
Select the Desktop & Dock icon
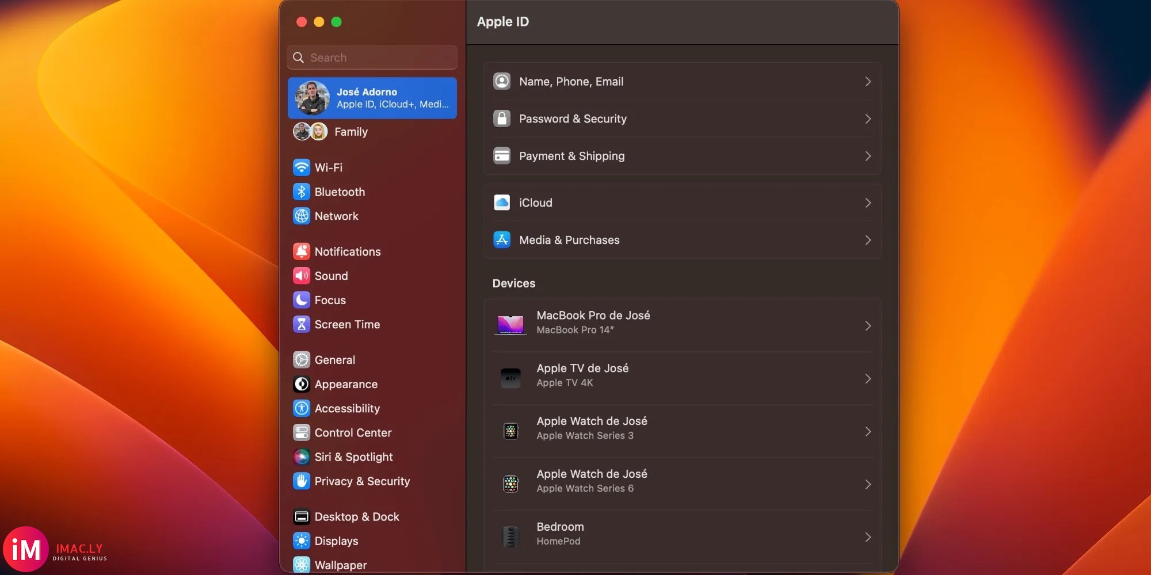pyautogui.click(x=302, y=517)
